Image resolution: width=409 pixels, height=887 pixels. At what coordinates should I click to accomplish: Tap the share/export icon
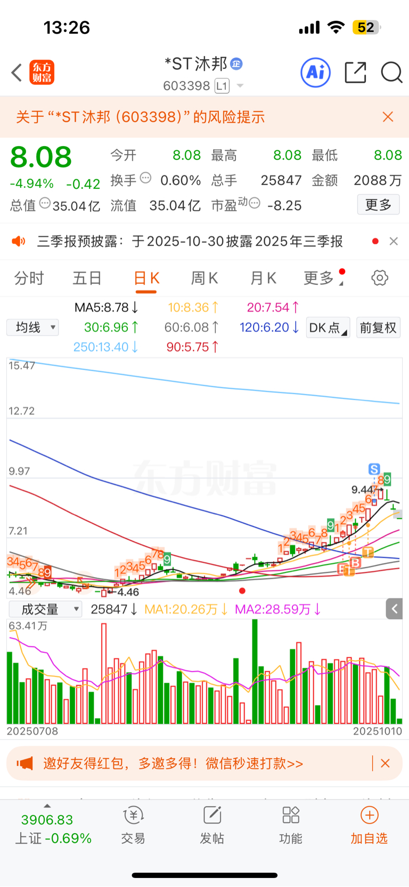[355, 73]
